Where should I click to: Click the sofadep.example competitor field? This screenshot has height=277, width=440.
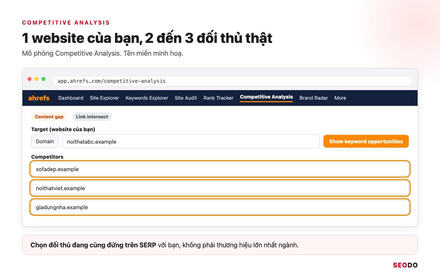click(220, 169)
